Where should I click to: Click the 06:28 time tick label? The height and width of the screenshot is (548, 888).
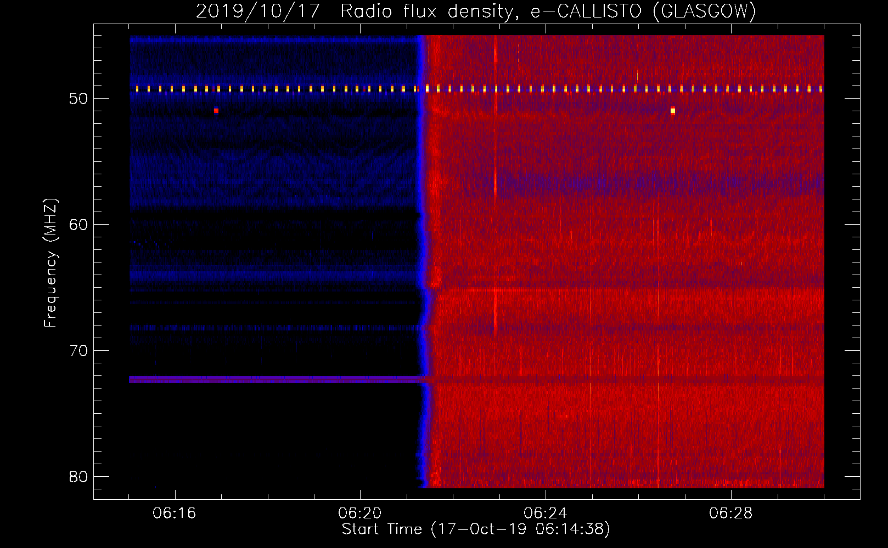click(731, 513)
